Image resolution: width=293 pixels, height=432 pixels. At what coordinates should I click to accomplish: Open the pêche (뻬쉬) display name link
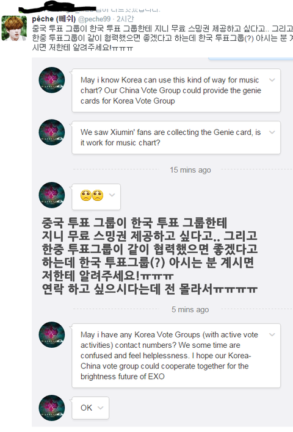click(54, 19)
